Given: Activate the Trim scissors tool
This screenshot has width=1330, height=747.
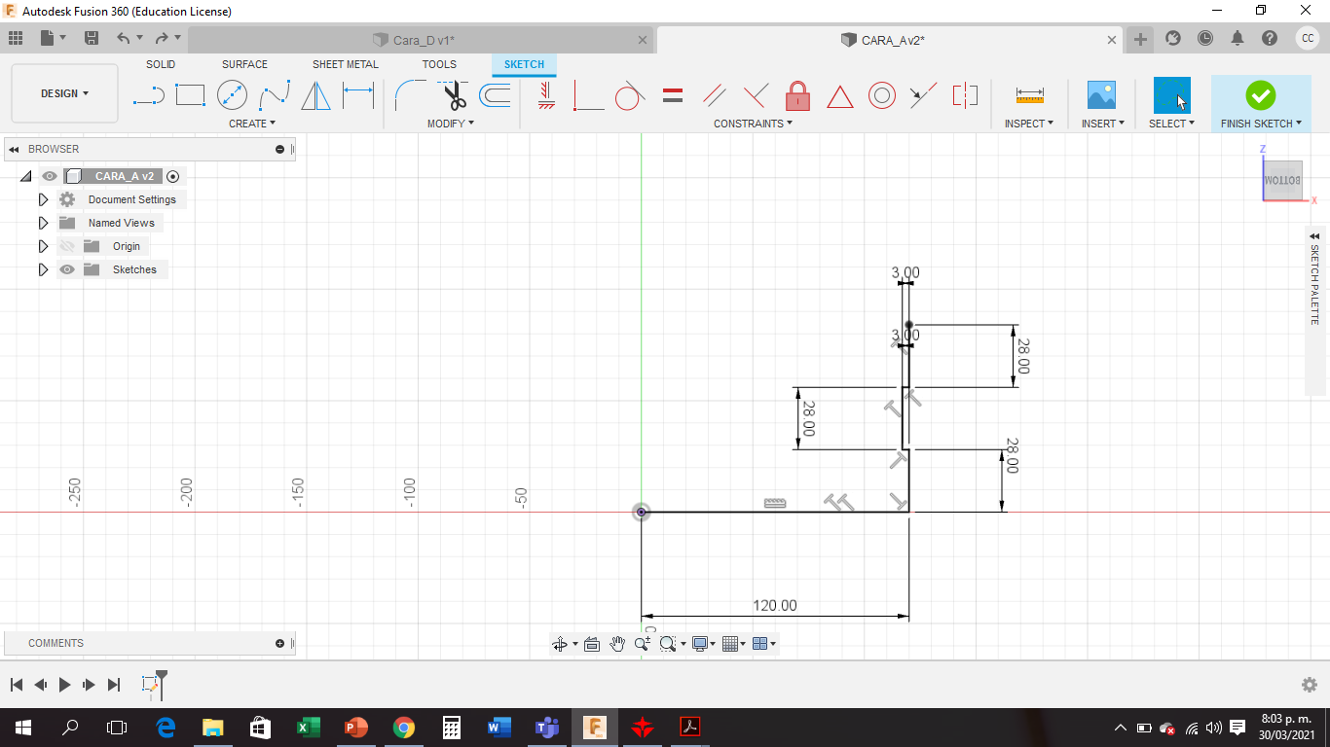Looking at the screenshot, I should (452, 95).
